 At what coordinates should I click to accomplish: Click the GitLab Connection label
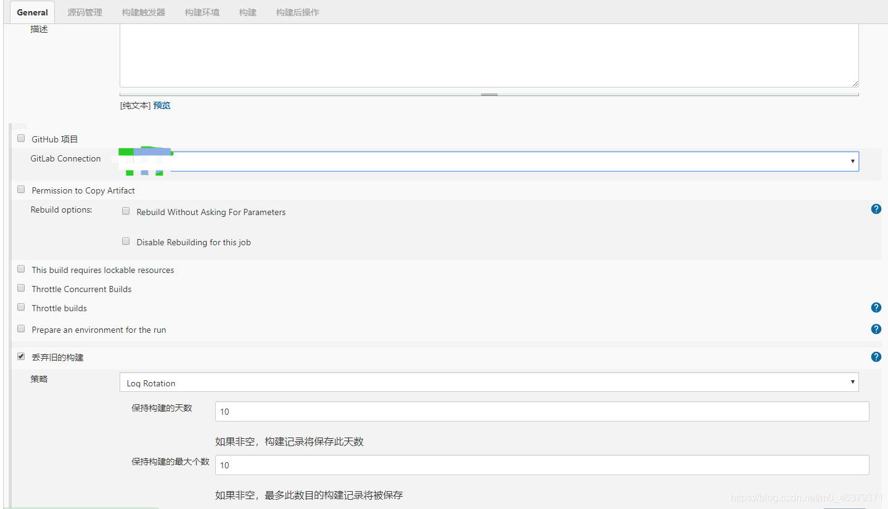point(65,158)
